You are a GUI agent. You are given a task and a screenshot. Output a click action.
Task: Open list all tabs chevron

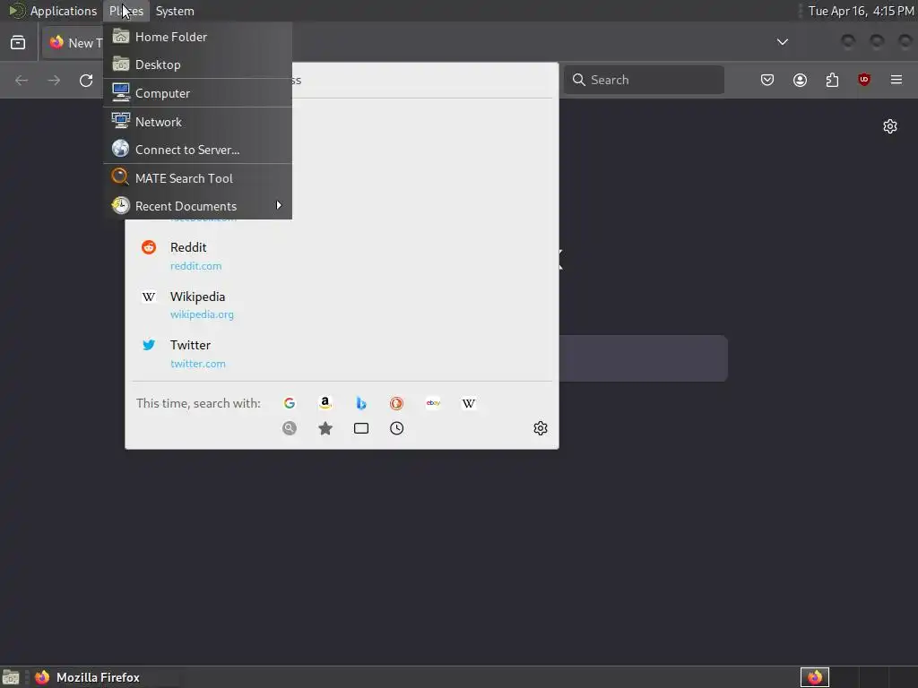tap(782, 42)
